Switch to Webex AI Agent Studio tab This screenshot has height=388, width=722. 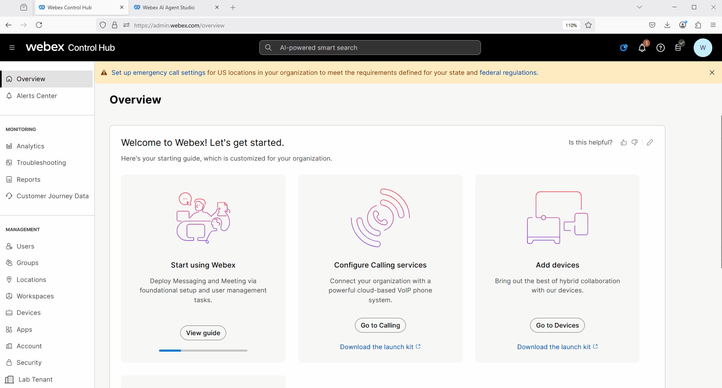click(x=169, y=8)
